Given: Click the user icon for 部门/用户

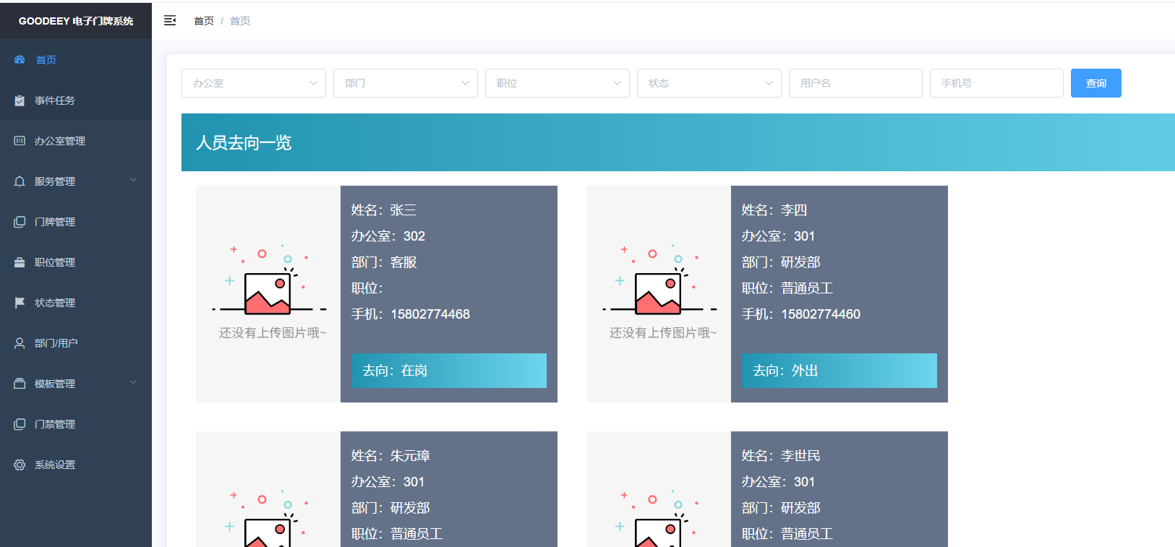Looking at the screenshot, I should [20, 343].
